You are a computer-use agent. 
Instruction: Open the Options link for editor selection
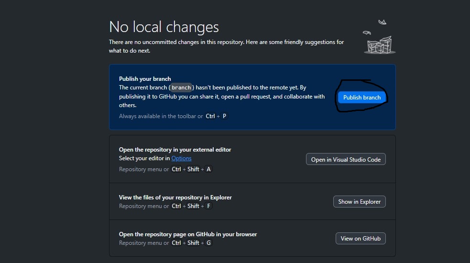pos(181,158)
